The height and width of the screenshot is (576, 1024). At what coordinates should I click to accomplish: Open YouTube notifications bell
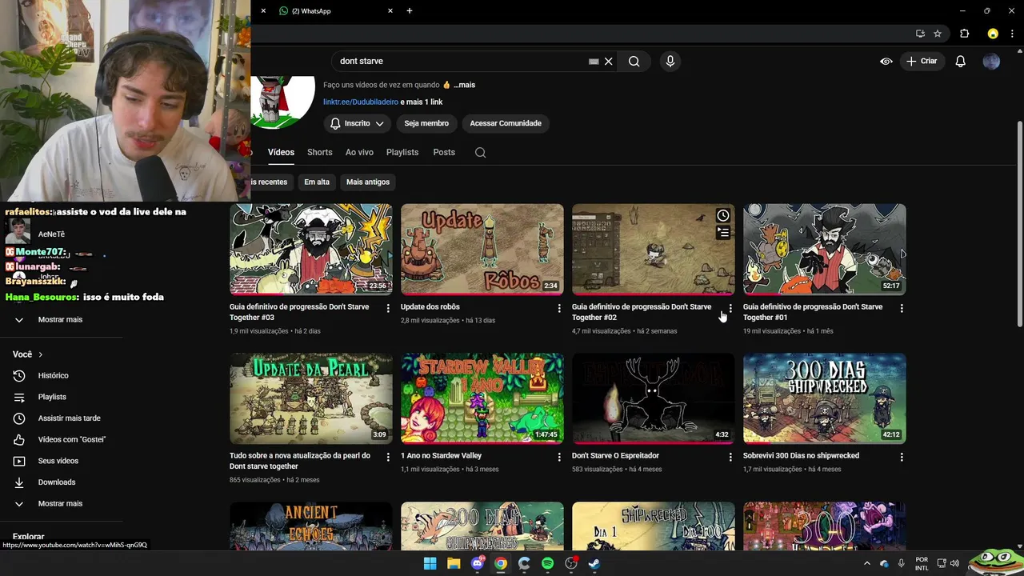point(961,61)
